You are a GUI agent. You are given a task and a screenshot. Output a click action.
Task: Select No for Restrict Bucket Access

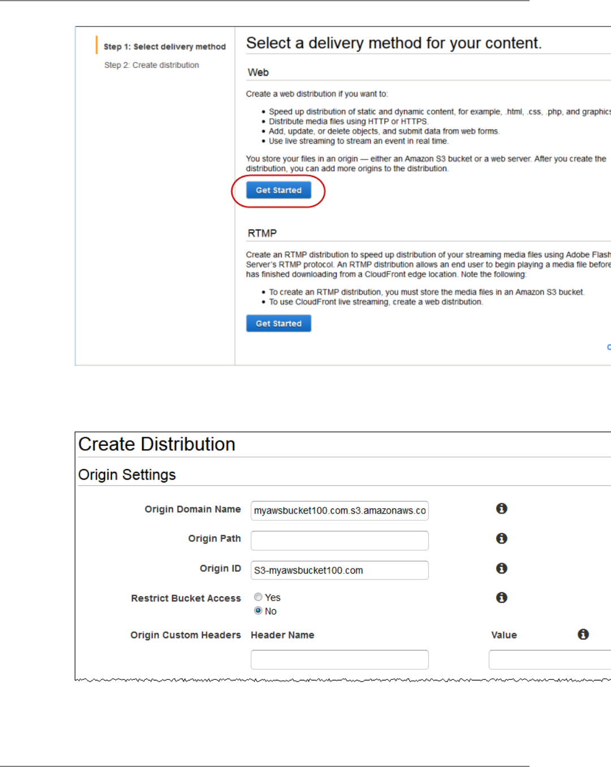click(259, 611)
